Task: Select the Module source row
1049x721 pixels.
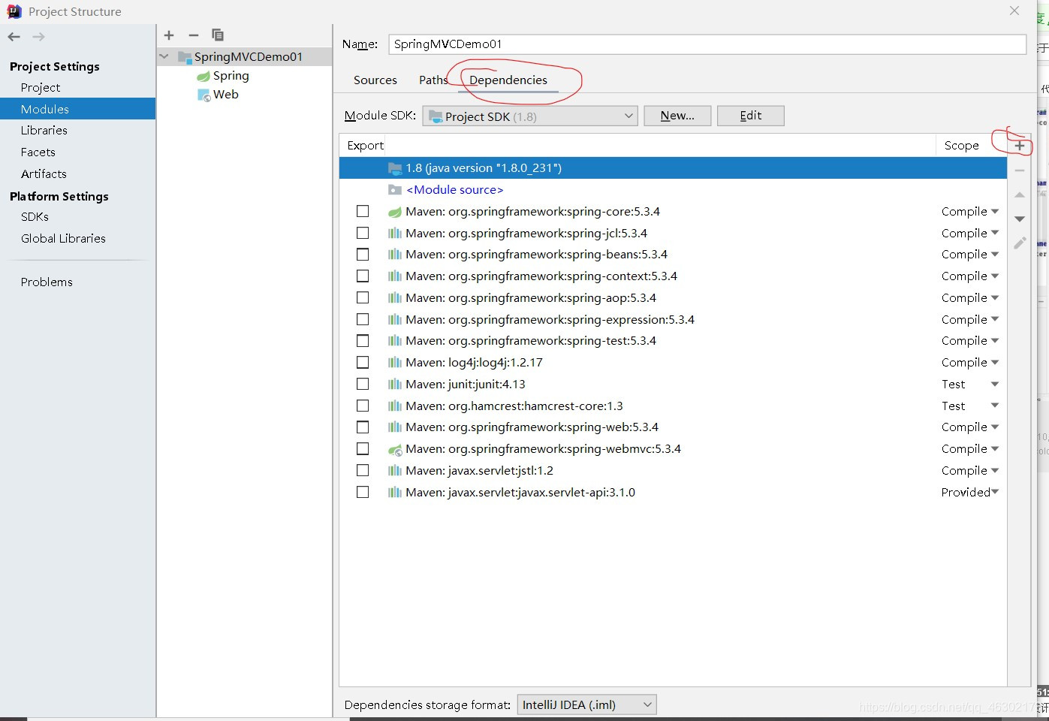Action: click(x=673, y=190)
